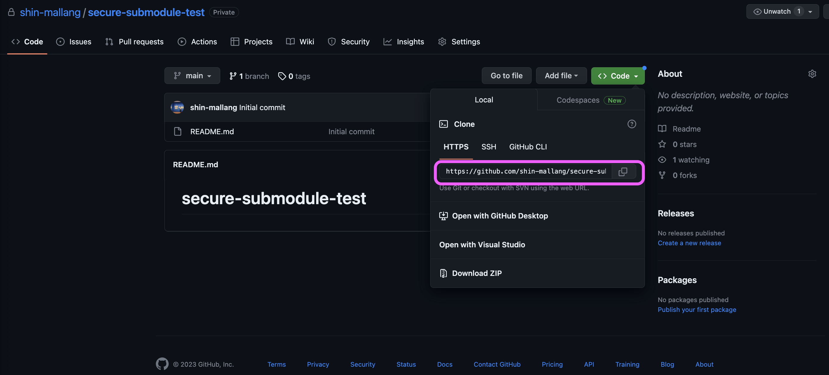Open About settings gear icon

812,74
